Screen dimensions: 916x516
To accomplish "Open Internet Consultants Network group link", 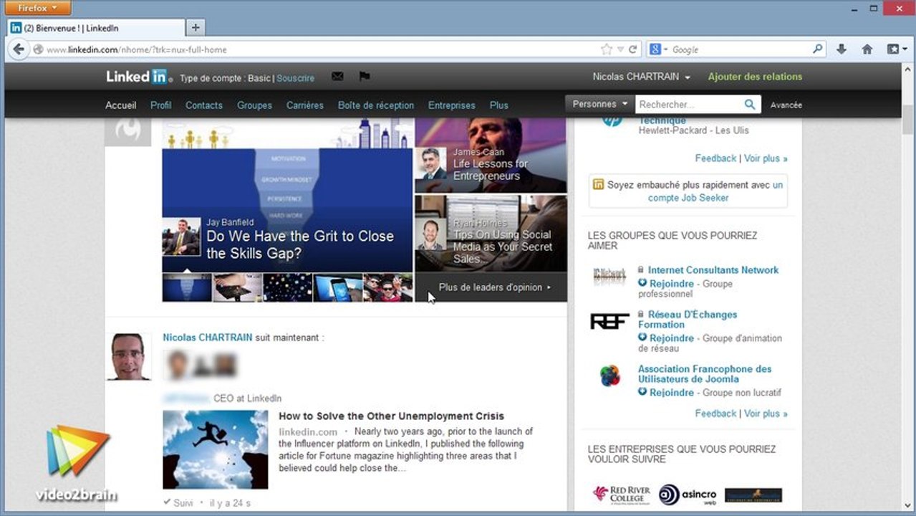I will tap(713, 270).
